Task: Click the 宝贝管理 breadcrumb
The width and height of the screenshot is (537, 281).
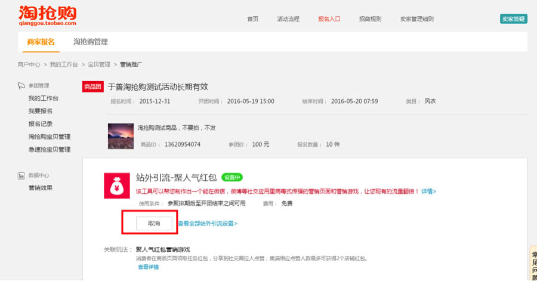Action: tap(99, 64)
